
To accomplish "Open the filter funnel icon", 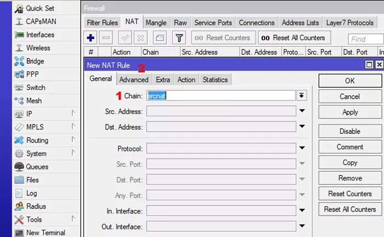I will (x=179, y=38).
